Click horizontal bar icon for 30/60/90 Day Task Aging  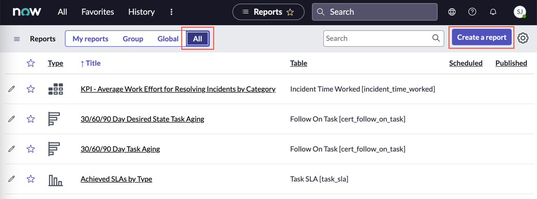click(54, 149)
